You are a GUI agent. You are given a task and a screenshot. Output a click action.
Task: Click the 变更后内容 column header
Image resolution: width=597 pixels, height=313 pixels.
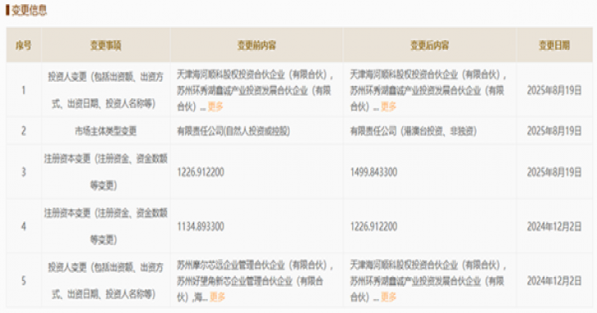coord(429,46)
